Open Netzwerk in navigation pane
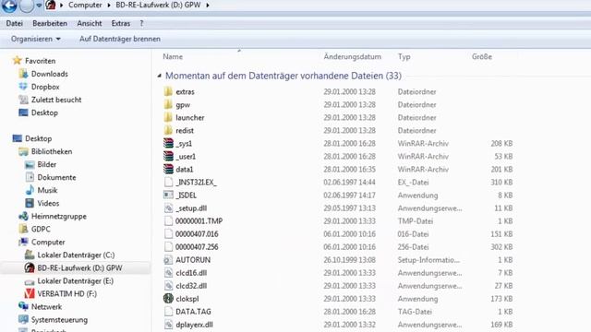Viewport: 591px width, 332px height. pos(46,307)
